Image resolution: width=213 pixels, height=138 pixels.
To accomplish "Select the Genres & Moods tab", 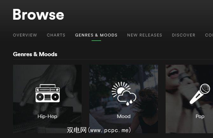I will 96,35.
